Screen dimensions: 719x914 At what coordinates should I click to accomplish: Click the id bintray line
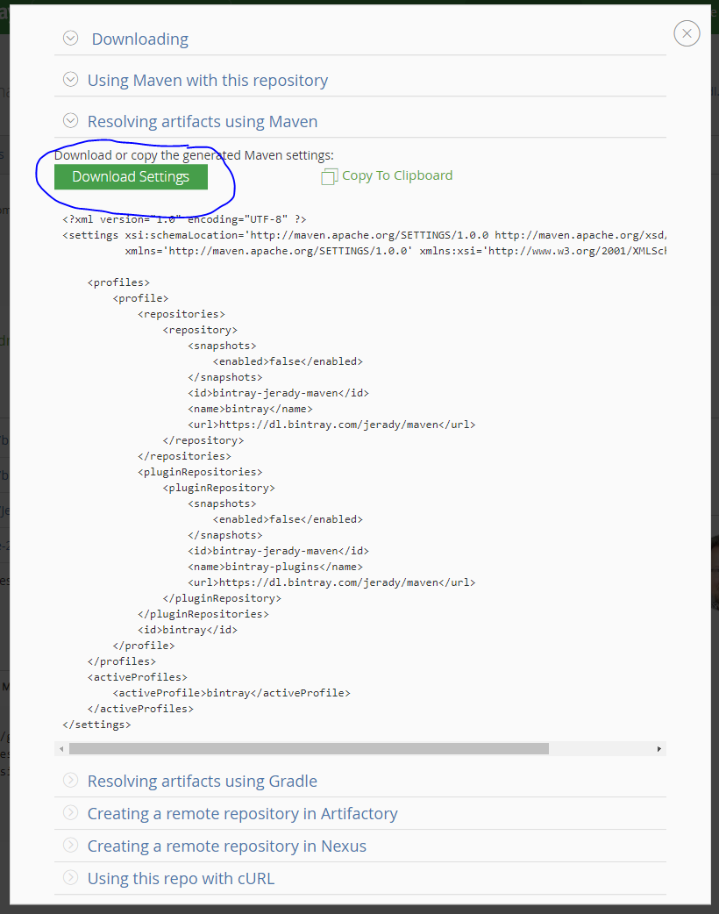(x=188, y=630)
